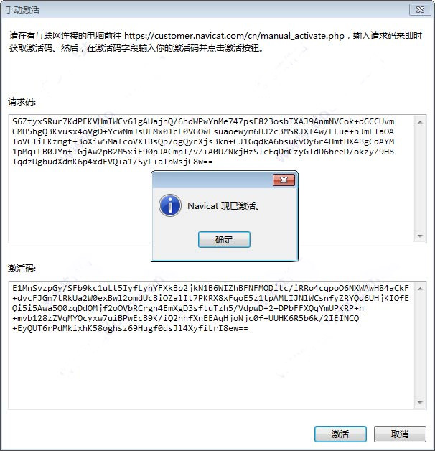Click the 激活码 scrollbar track
This screenshot has width=435, height=451.
pos(420,345)
